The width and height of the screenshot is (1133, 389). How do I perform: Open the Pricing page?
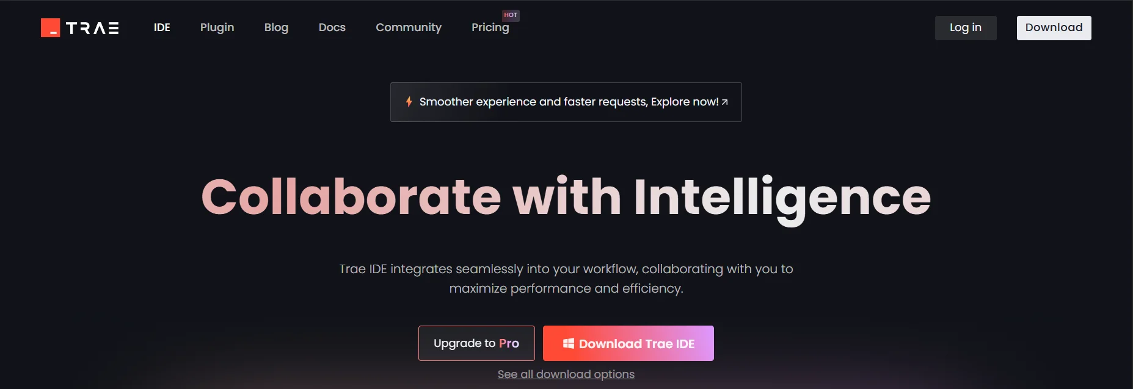490,27
